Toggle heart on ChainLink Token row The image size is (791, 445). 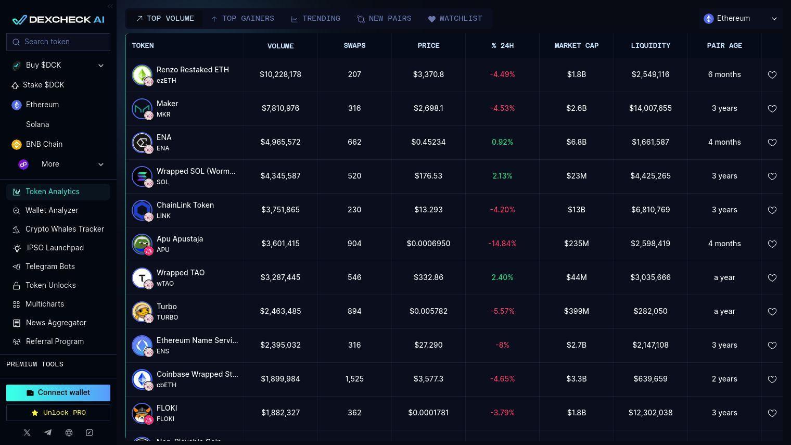772,210
